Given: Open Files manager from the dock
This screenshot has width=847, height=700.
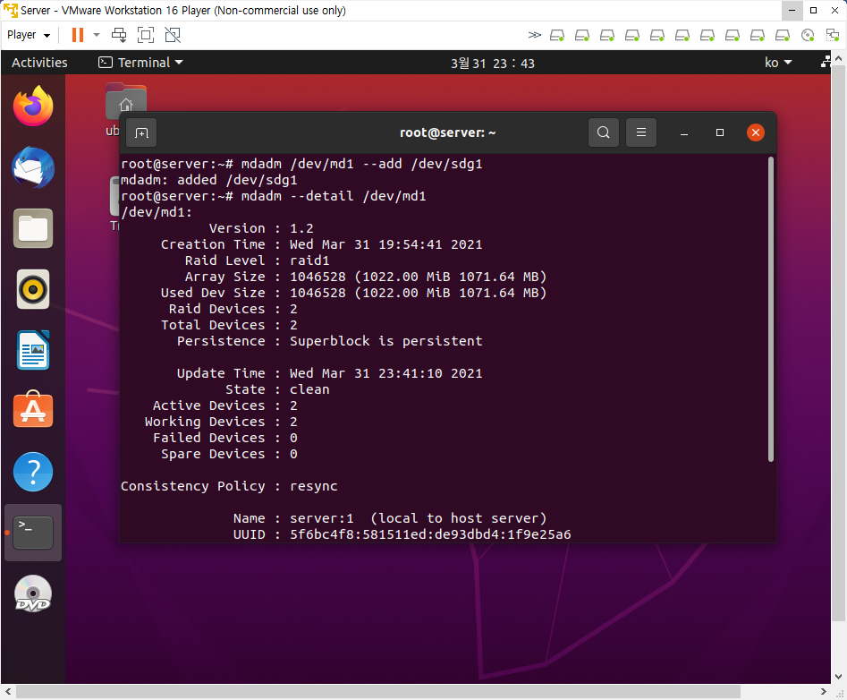Looking at the screenshot, I should tap(33, 228).
